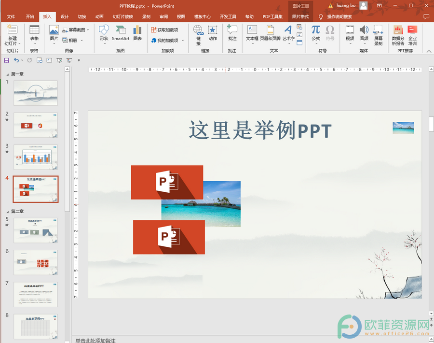Click the start-from-beginning slideshow icon in quick access
This screenshot has height=343, width=434.
[x=59, y=60]
